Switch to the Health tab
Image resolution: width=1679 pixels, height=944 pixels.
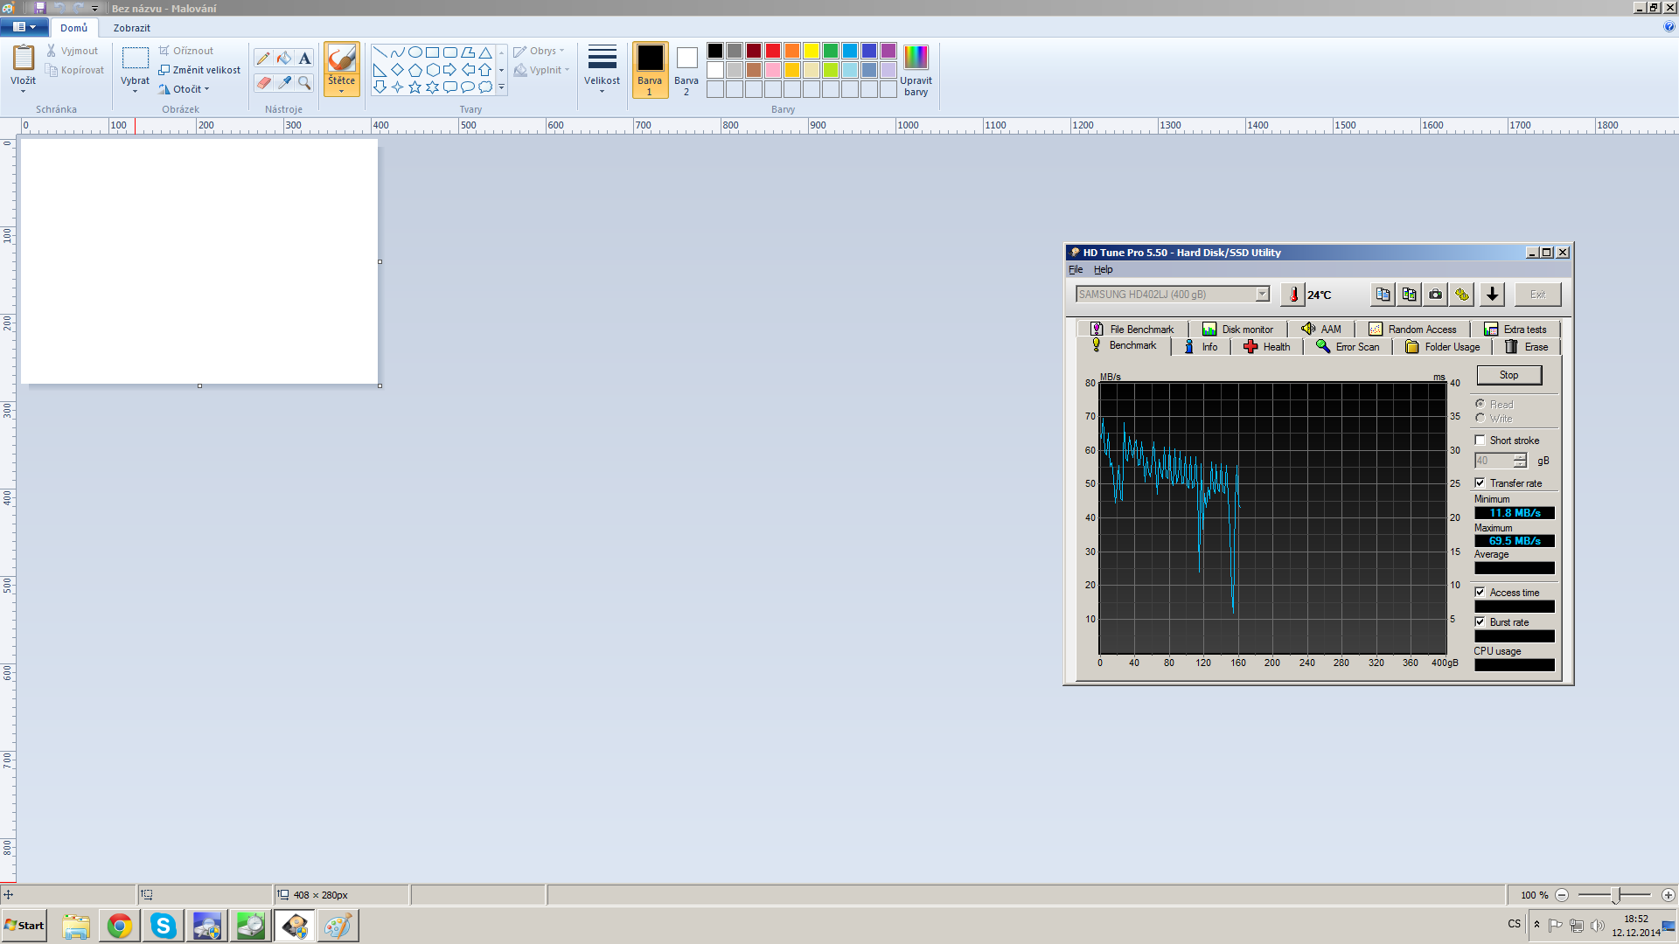[x=1267, y=347]
